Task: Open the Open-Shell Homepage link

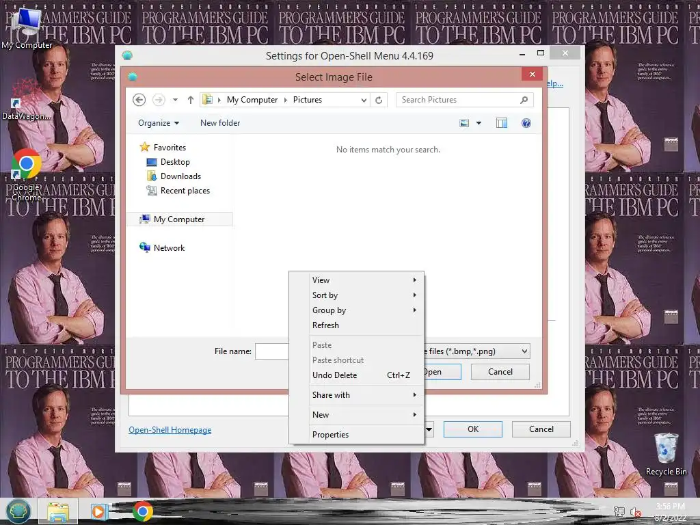Action: 170,430
